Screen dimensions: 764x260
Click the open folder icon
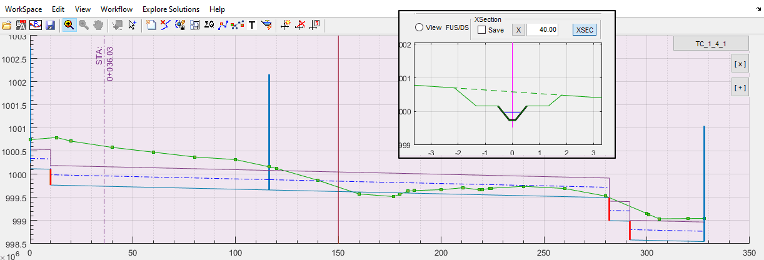pyautogui.click(x=7, y=25)
